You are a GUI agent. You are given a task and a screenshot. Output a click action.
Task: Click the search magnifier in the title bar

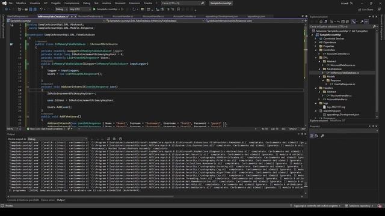coord(203,3)
